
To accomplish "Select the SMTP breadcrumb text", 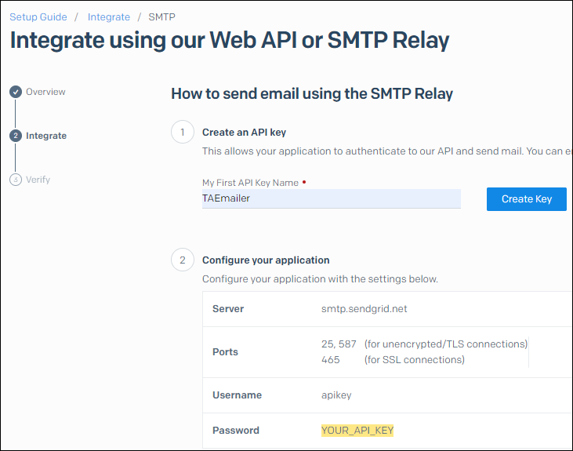I will coord(162,17).
